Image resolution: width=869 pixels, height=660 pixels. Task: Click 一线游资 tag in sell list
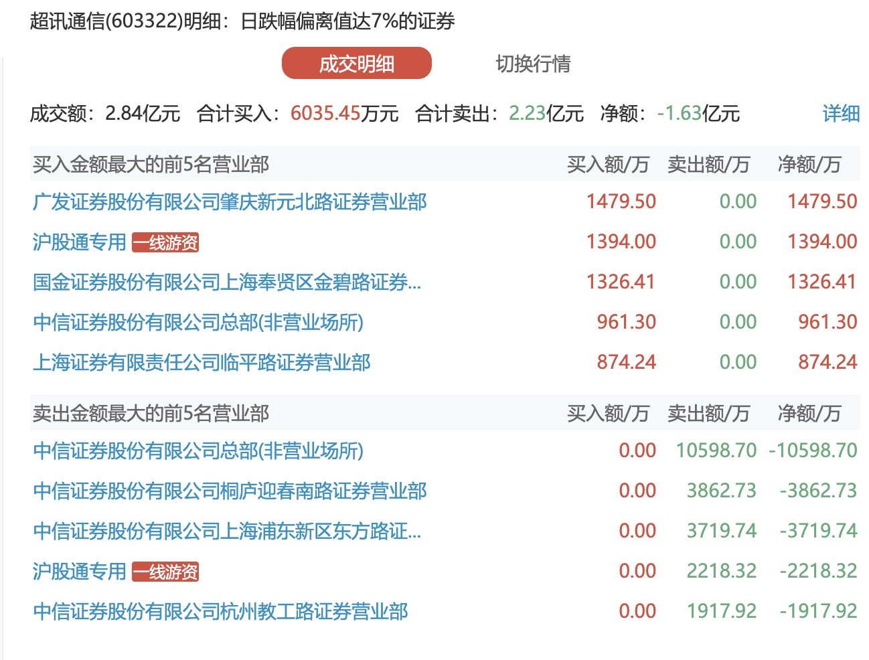pyautogui.click(x=165, y=572)
